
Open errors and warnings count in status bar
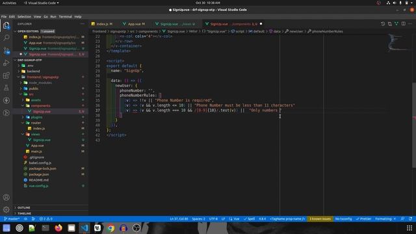(46, 219)
